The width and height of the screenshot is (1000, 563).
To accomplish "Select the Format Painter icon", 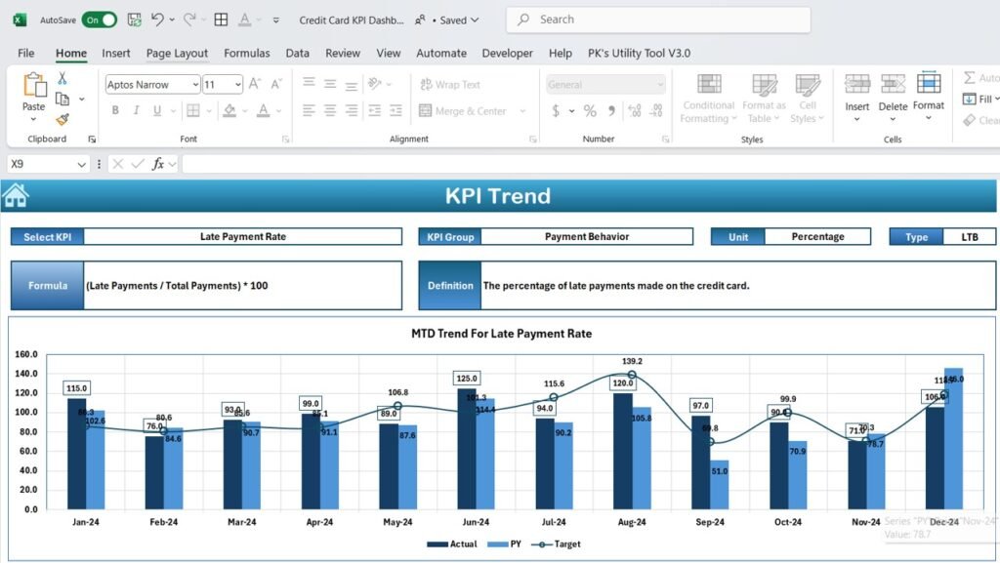I will [62, 119].
